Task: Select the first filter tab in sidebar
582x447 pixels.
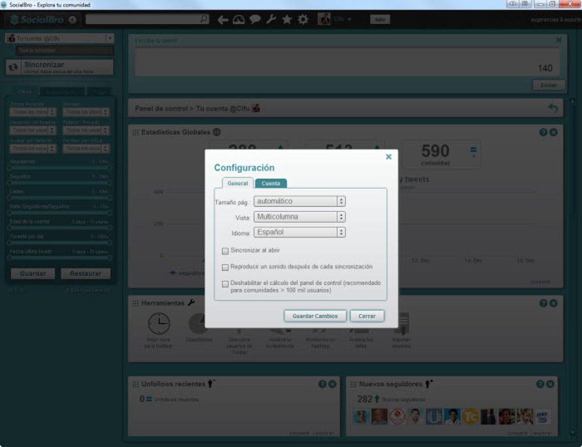Action: click(x=25, y=91)
